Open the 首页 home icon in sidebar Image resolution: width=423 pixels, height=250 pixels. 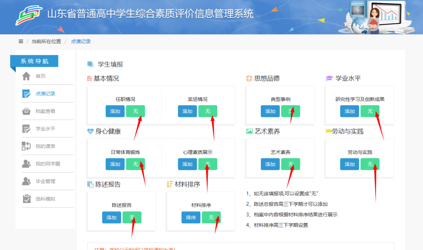(27, 76)
